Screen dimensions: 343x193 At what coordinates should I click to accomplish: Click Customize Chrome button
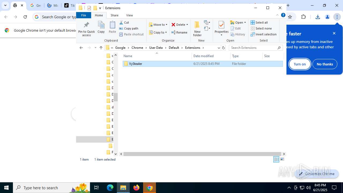[317, 174]
